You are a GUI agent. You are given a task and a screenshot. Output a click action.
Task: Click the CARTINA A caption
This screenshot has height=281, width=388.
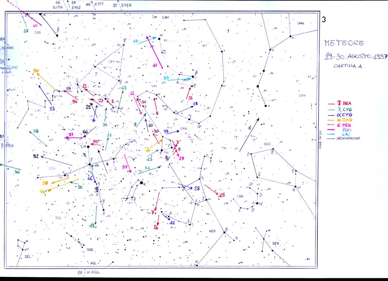point(348,66)
